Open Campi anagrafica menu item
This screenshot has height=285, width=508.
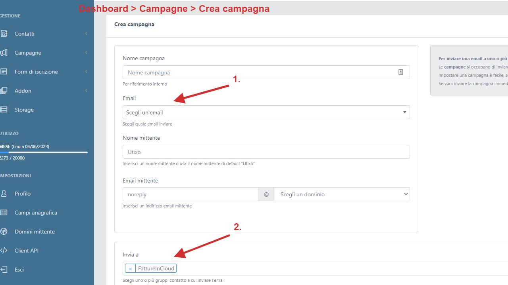point(36,213)
